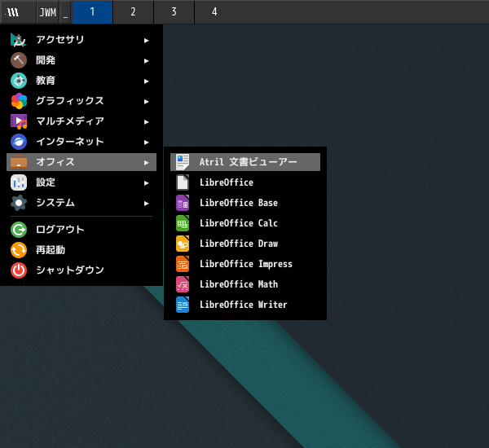Click the グラフィックス category icon
Screen dimensions: 489x448
19,101
